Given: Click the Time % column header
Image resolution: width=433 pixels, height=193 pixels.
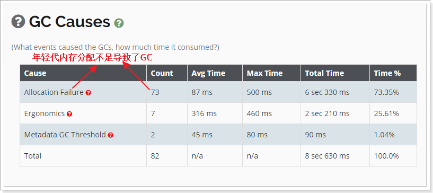Looking at the screenshot, I should (387, 73).
